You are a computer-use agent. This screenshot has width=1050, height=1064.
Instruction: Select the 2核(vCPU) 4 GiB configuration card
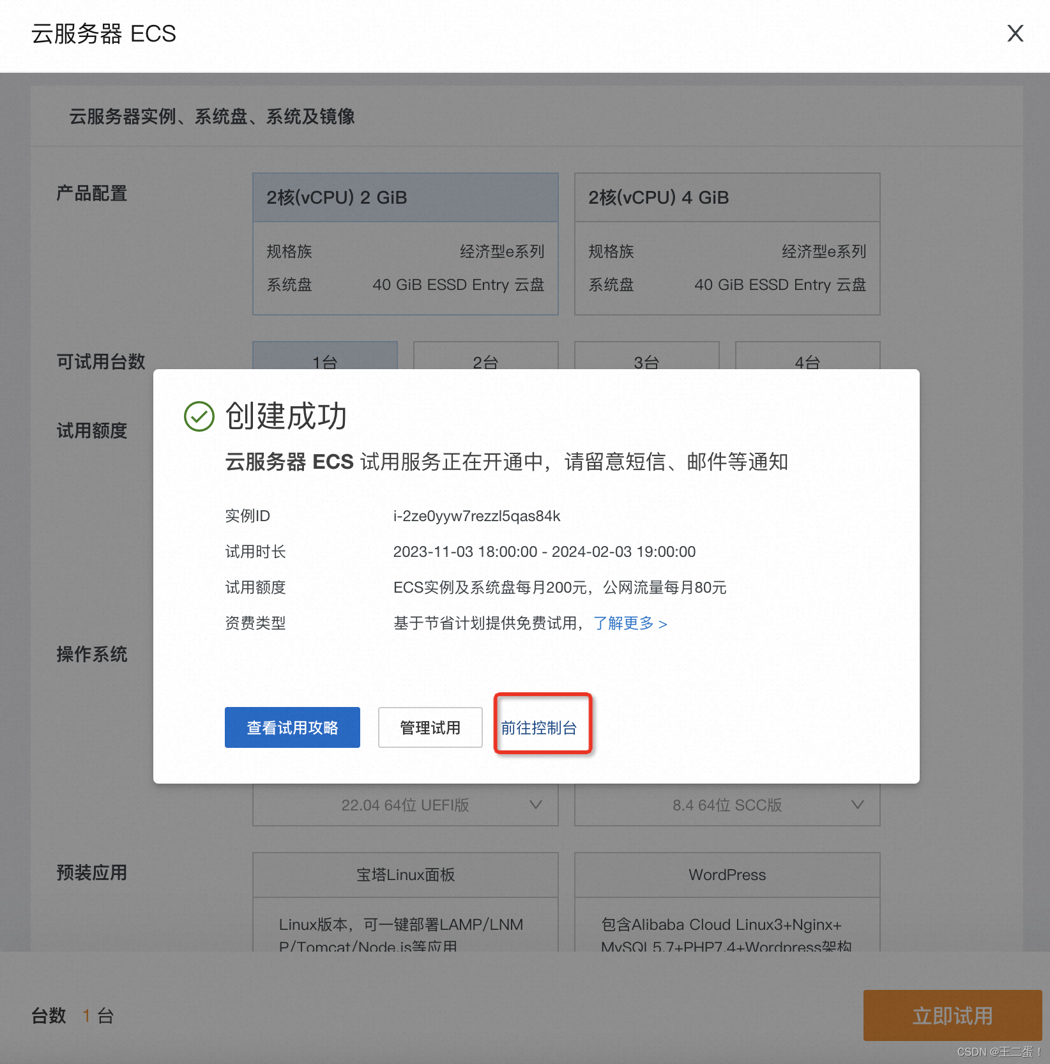click(x=727, y=243)
